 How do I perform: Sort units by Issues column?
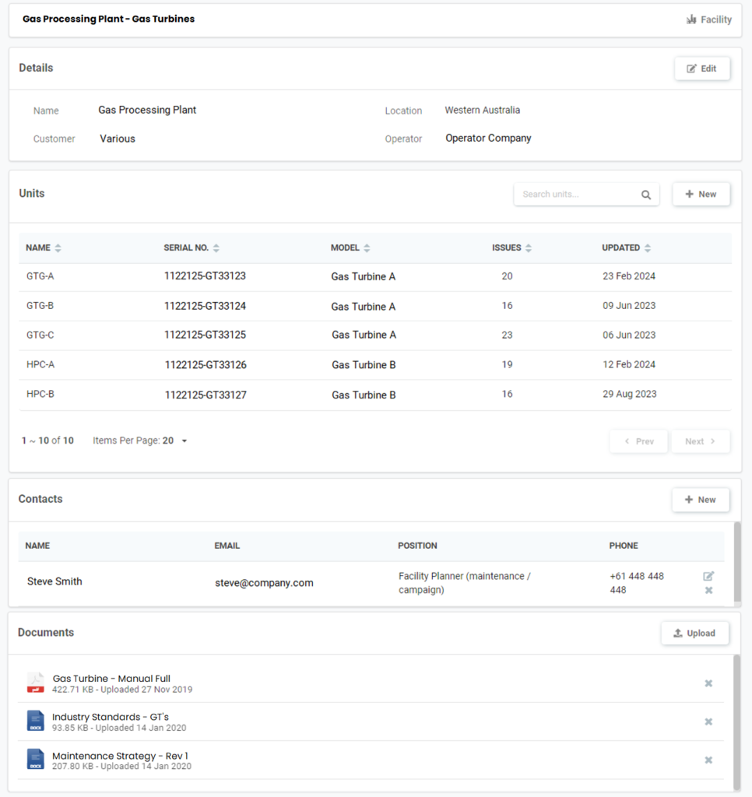click(x=529, y=248)
